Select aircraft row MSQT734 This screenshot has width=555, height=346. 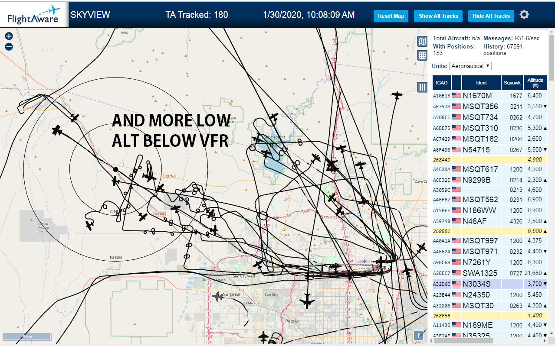coord(490,117)
